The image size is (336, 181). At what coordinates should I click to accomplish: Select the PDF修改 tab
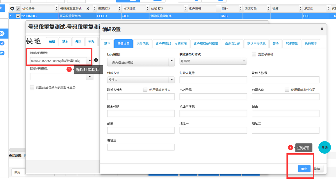click(x=291, y=44)
